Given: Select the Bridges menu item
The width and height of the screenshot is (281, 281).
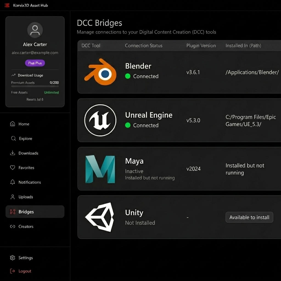Looking at the screenshot, I should 35,212.
